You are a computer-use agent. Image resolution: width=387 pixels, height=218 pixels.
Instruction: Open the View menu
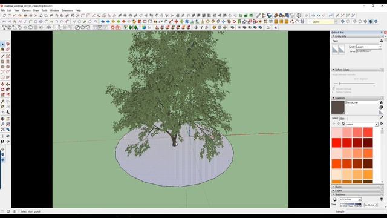(17, 10)
